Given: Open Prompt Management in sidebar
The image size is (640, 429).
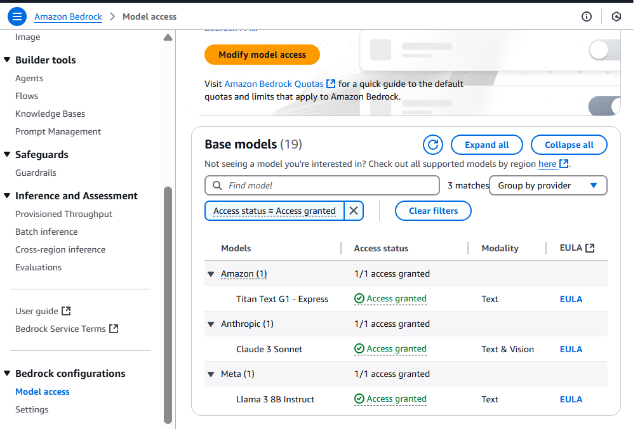Looking at the screenshot, I should coord(58,131).
